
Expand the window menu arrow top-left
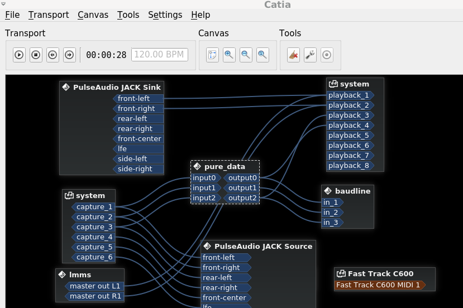[x=3, y=3]
